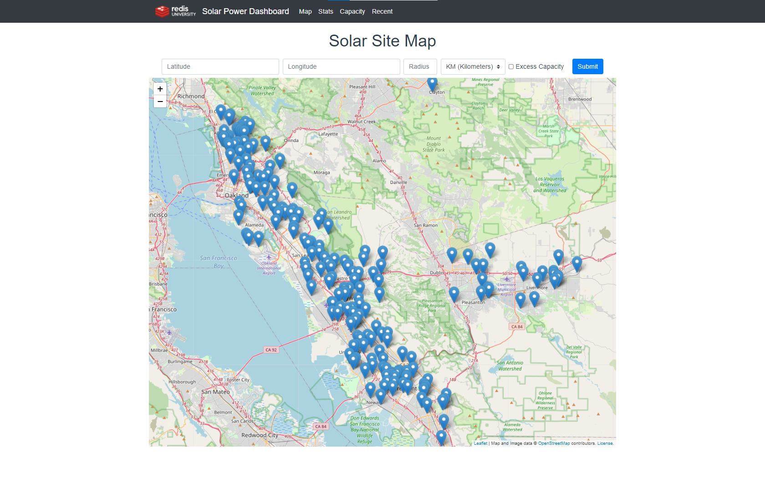This screenshot has width=765, height=478.
Task: Focus the Latitude input field
Action: [220, 66]
